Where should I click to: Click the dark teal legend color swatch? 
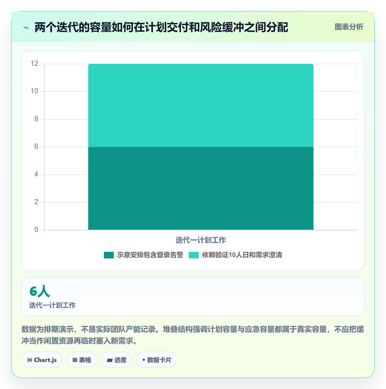pos(109,255)
